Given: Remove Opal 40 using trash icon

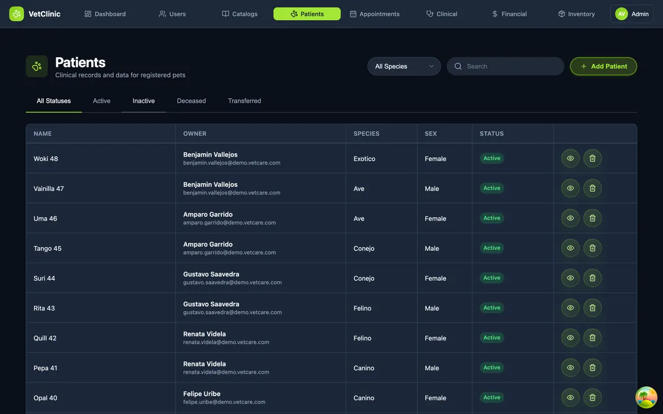Looking at the screenshot, I should 593,397.
